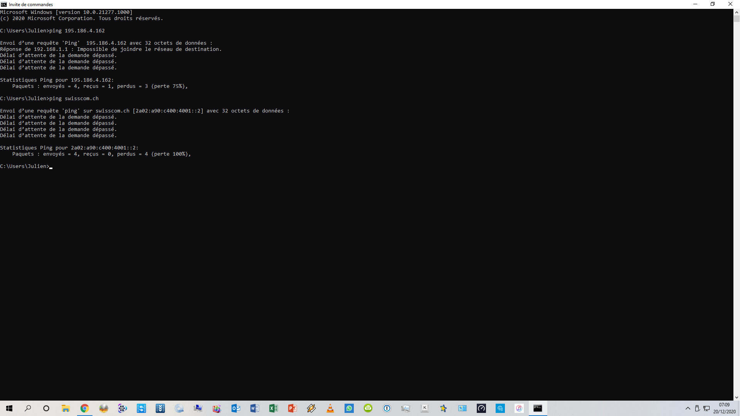The width and height of the screenshot is (740, 416).
Task: Open iTunes from the taskbar
Action: (x=519, y=408)
